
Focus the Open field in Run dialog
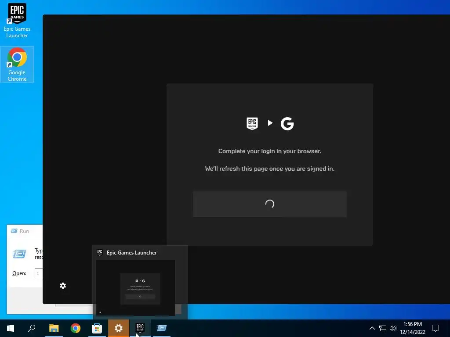(x=39, y=273)
